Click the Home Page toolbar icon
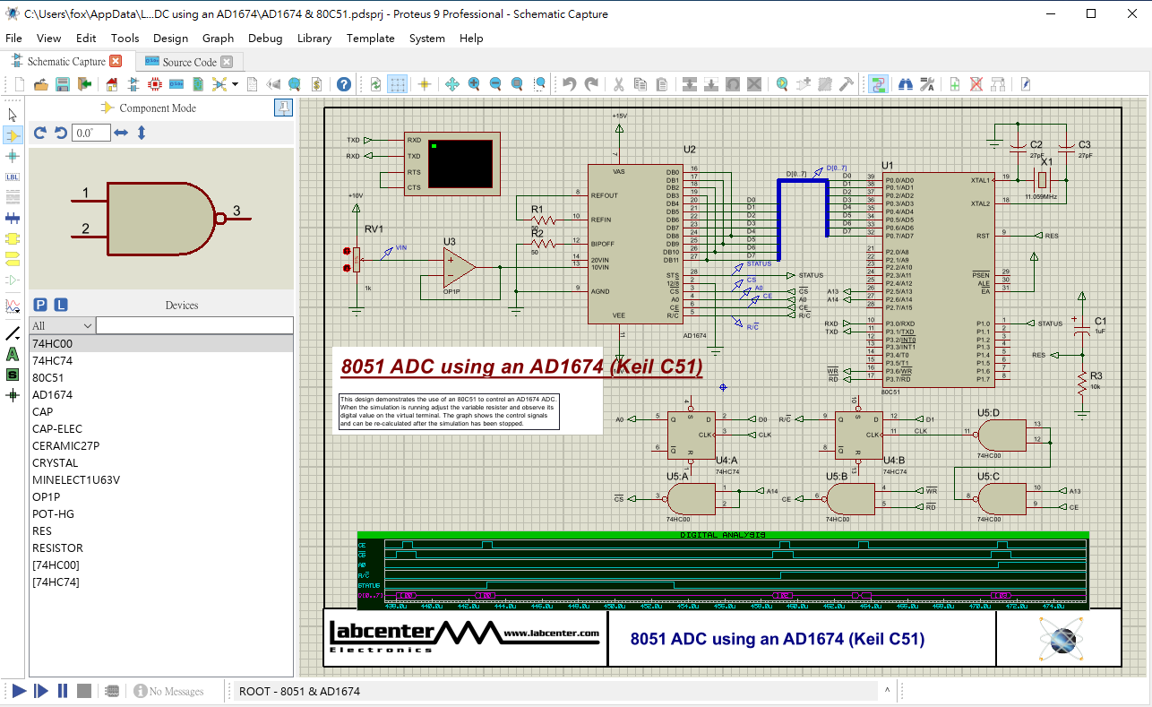Screen dimensions: 1152x707 click(112, 84)
